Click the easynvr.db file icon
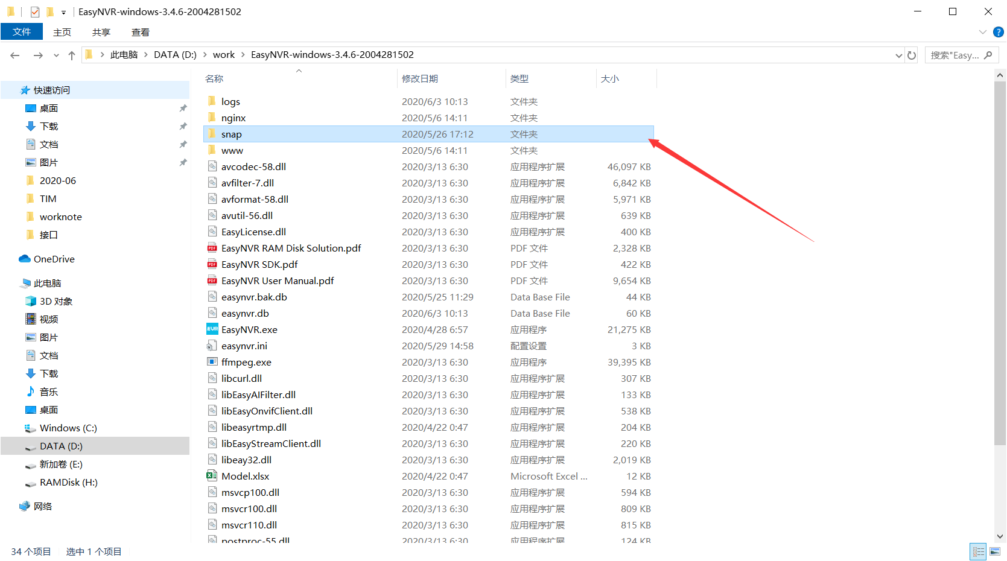 coord(212,312)
